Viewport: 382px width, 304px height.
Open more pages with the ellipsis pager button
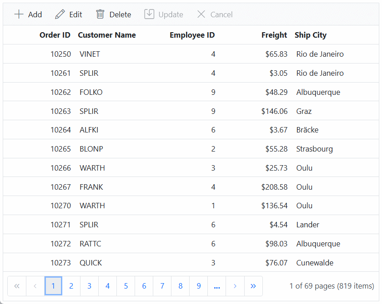click(x=217, y=286)
